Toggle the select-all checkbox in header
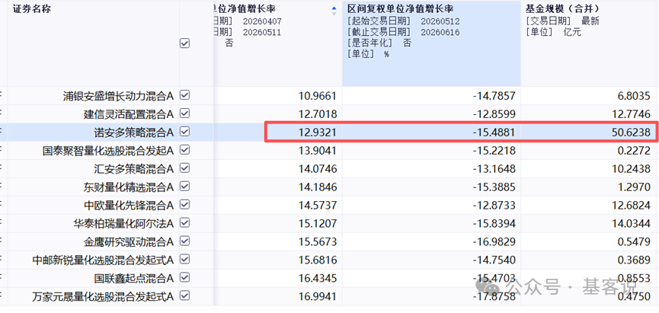 (184, 43)
